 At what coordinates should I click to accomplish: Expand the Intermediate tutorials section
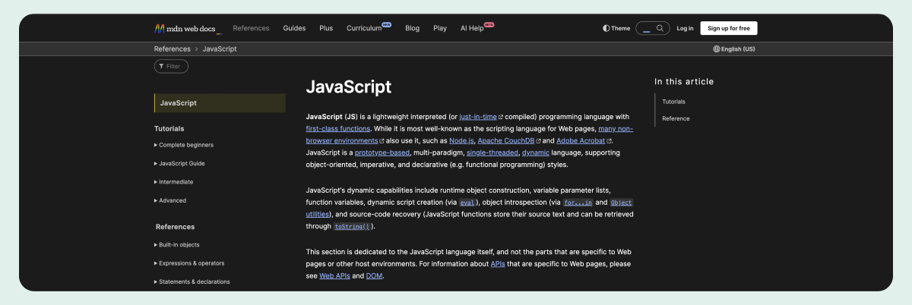pyautogui.click(x=176, y=182)
